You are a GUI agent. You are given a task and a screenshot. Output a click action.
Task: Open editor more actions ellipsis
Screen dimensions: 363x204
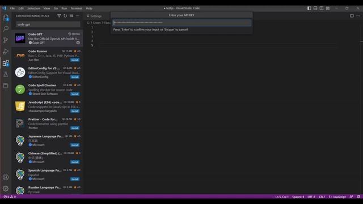tap(358, 16)
